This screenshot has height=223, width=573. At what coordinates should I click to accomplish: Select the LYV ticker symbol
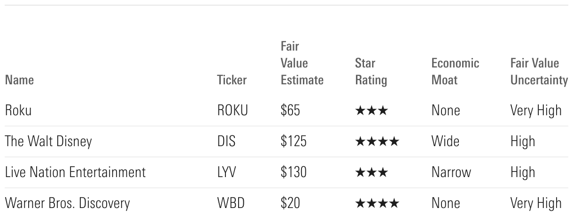(227, 172)
